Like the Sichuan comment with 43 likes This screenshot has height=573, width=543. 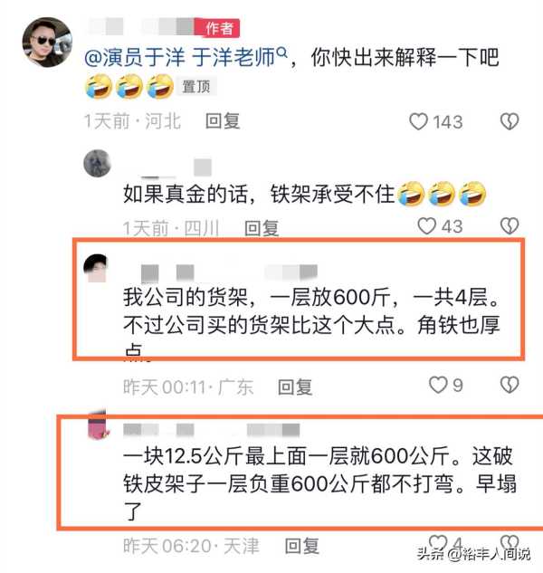pyautogui.click(x=426, y=225)
